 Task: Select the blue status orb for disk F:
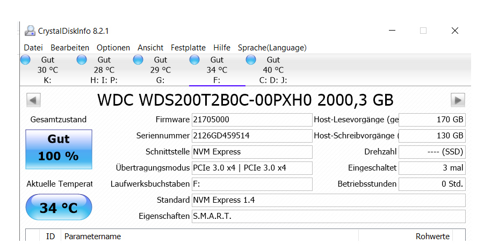tap(194, 60)
